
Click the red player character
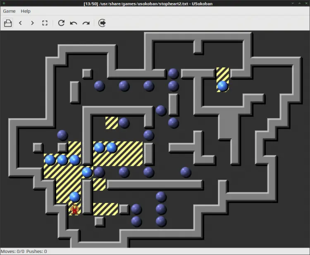75,209
